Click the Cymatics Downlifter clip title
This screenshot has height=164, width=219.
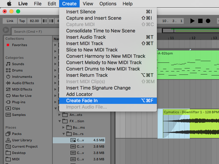click(191, 112)
